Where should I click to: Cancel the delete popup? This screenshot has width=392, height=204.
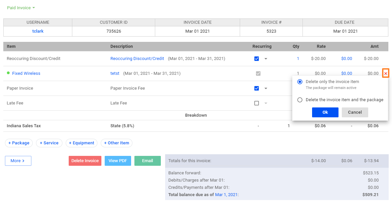point(355,112)
